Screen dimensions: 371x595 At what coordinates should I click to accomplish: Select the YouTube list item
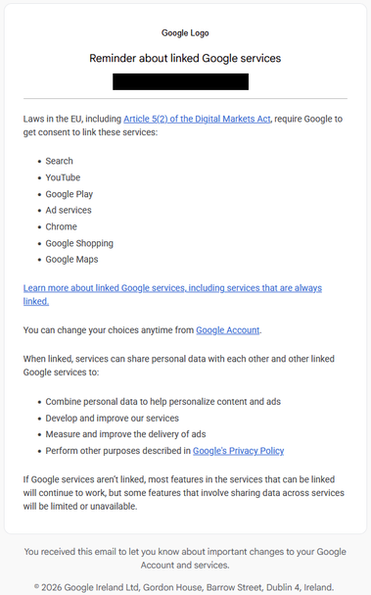coord(63,177)
